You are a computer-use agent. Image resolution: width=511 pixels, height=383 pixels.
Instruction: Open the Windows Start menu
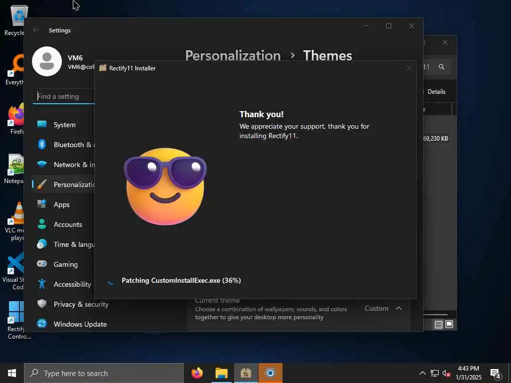(12, 373)
